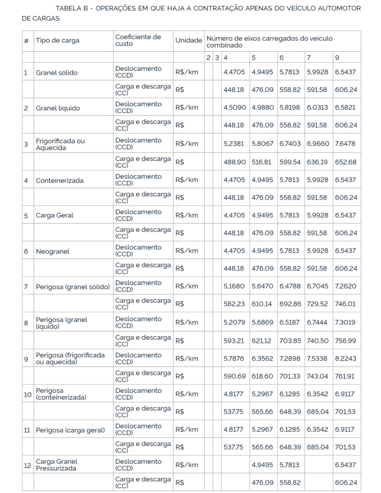Select the 'Perigosa (granel sólido)' cell
Screen dimensions: 381x493
(73, 286)
